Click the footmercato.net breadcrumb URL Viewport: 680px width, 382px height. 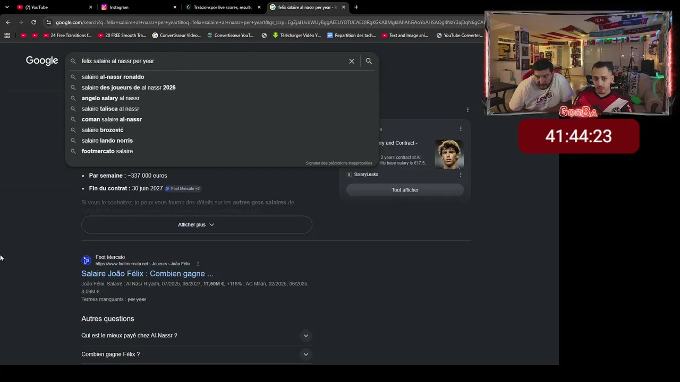pos(143,264)
